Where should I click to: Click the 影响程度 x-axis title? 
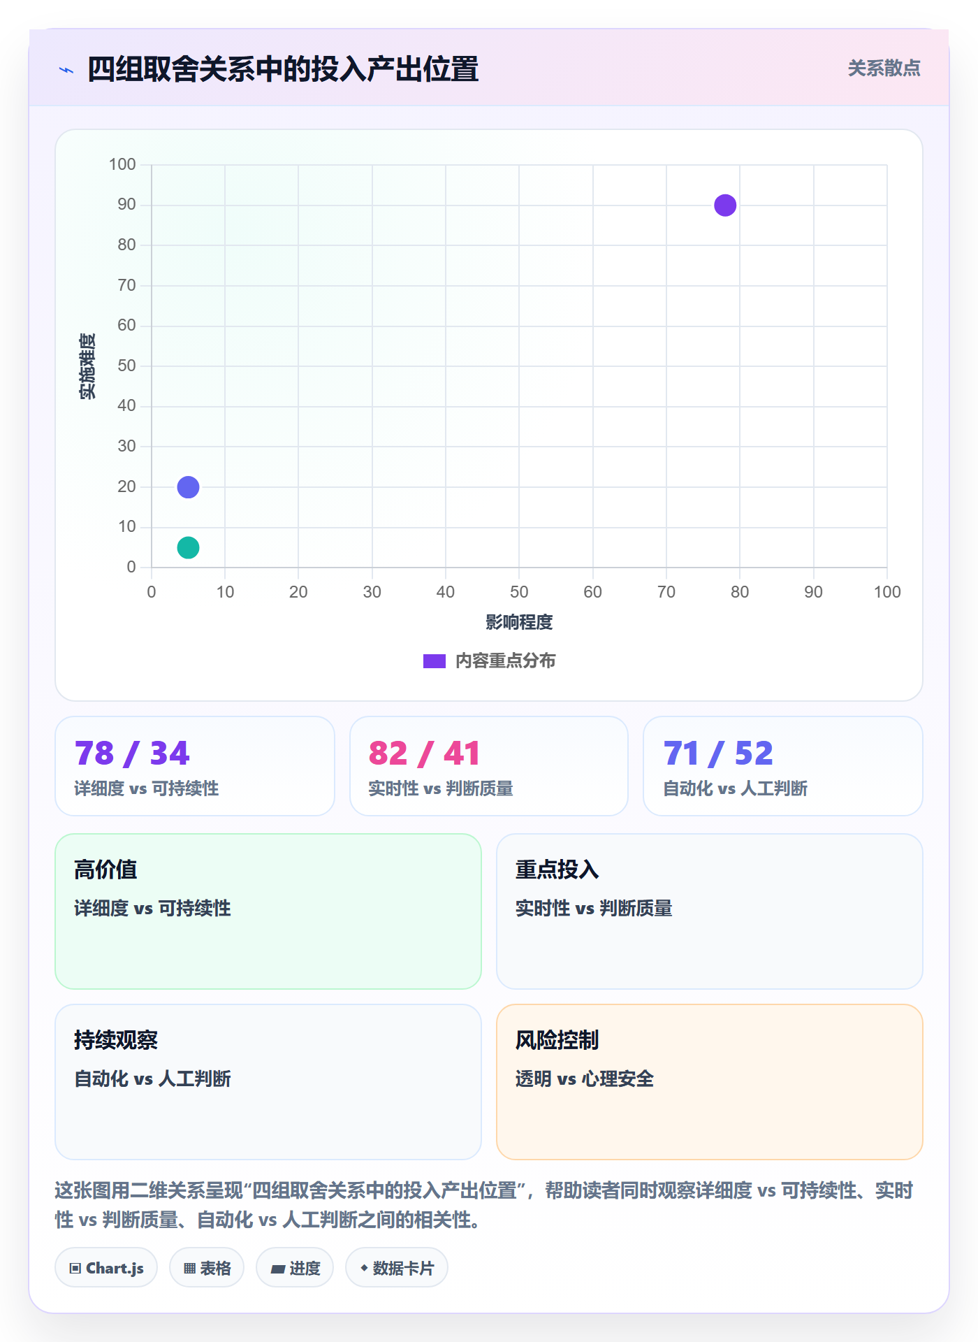point(519,622)
